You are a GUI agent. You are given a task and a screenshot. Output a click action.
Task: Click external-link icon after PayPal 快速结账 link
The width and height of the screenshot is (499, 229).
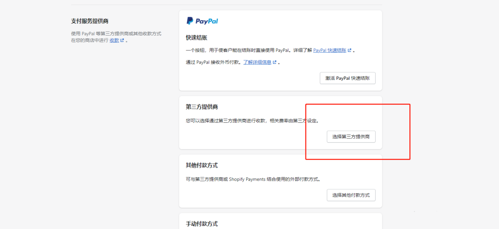click(x=350, y=50)
